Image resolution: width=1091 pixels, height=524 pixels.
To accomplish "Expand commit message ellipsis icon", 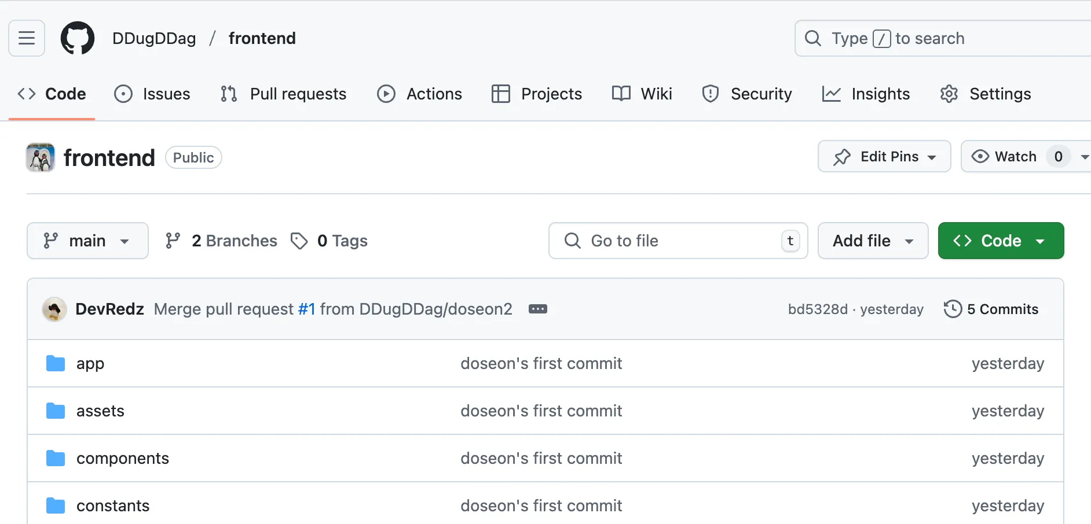I will (x=537, y=309).
